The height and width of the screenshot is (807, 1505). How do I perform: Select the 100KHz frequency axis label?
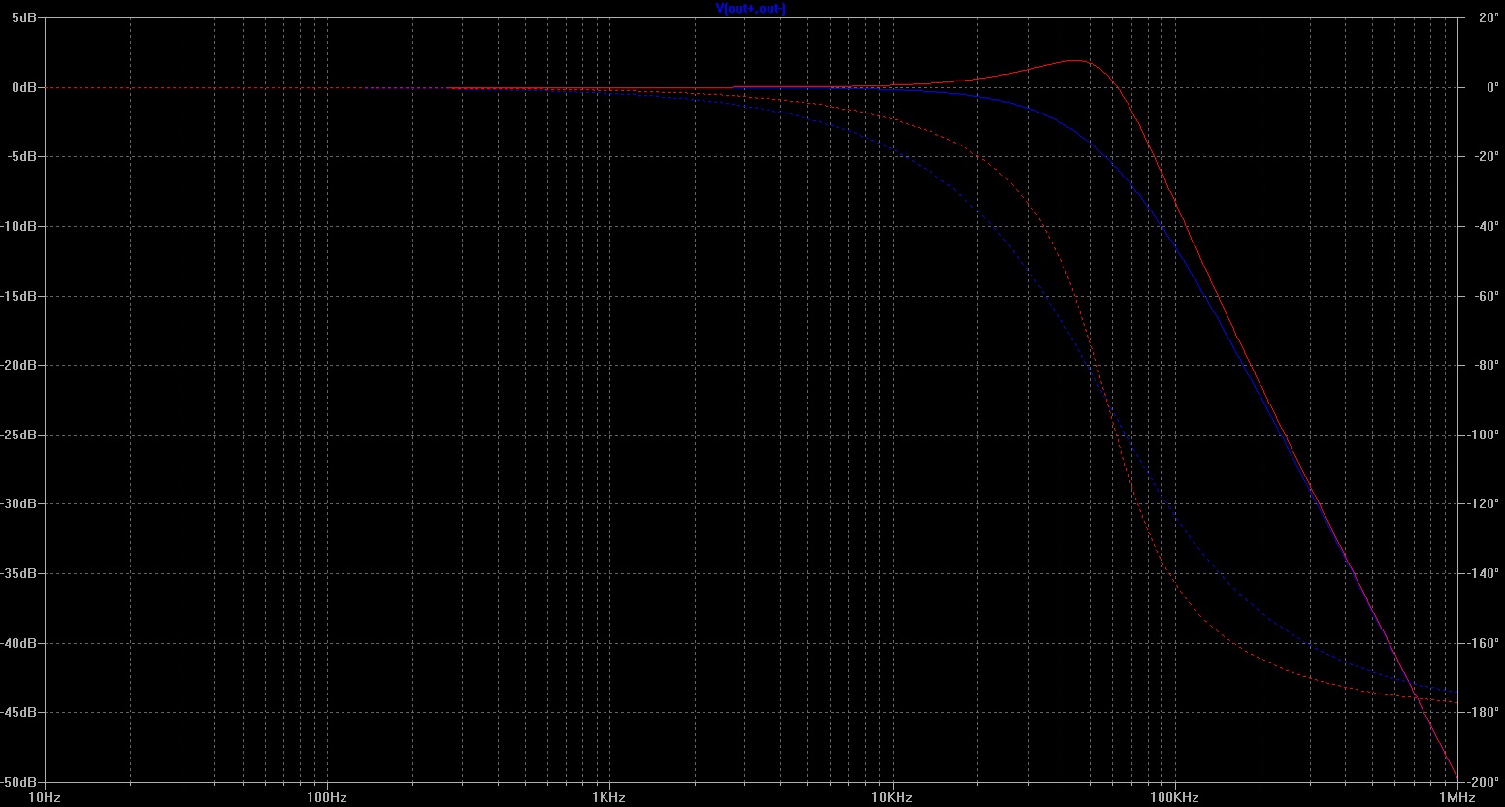tap(1174, 798)
